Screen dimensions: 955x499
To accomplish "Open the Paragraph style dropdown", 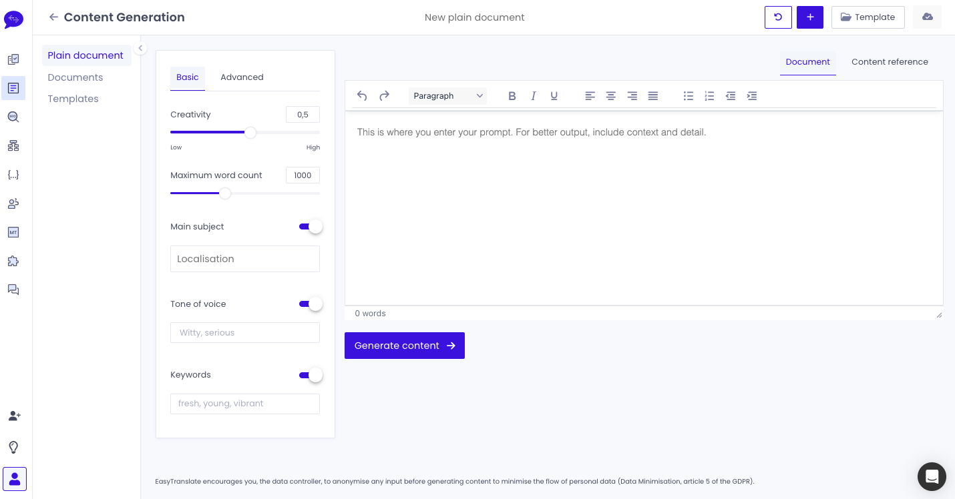I will point(447,96).
